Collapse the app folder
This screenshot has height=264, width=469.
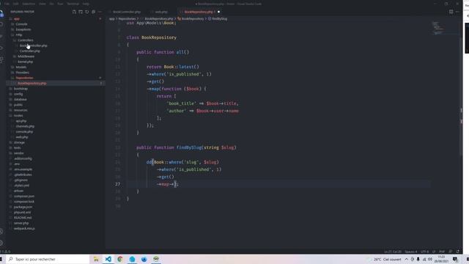pyautogui.click(x=16, y=19)
